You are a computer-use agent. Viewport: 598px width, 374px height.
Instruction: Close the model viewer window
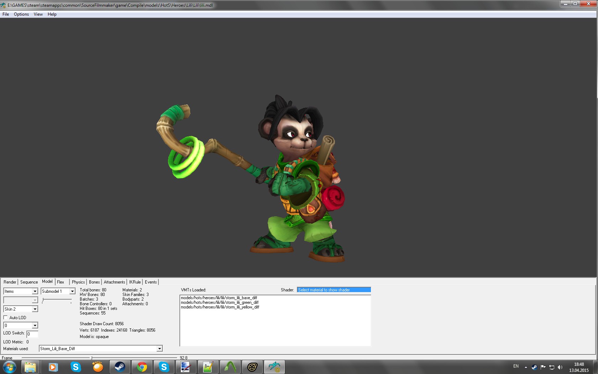tap(588, 4)
